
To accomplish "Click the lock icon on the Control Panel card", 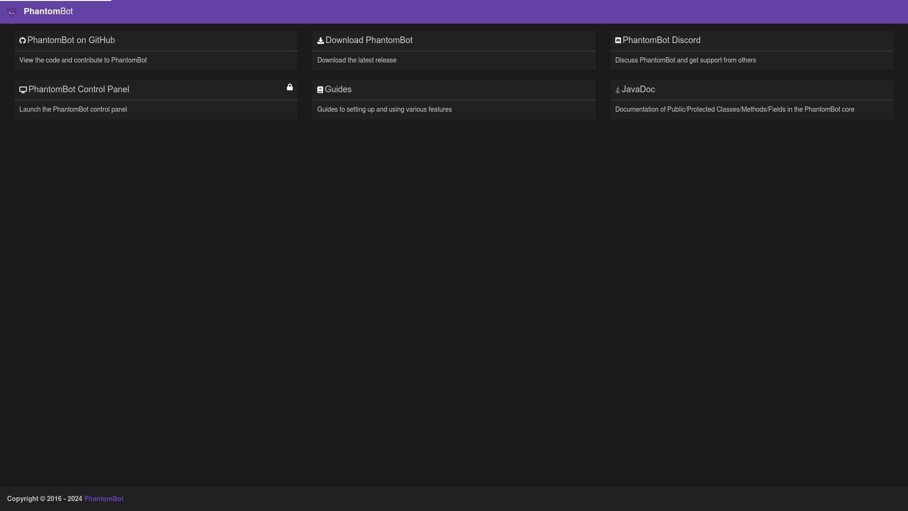I will (x=289, y=87).
